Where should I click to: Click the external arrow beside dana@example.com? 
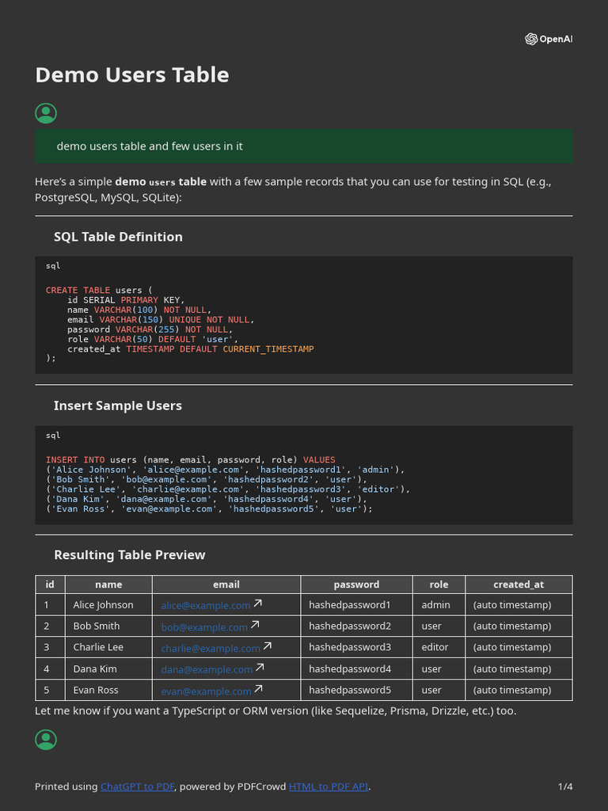pyautogui.click(x=260, y=668)
